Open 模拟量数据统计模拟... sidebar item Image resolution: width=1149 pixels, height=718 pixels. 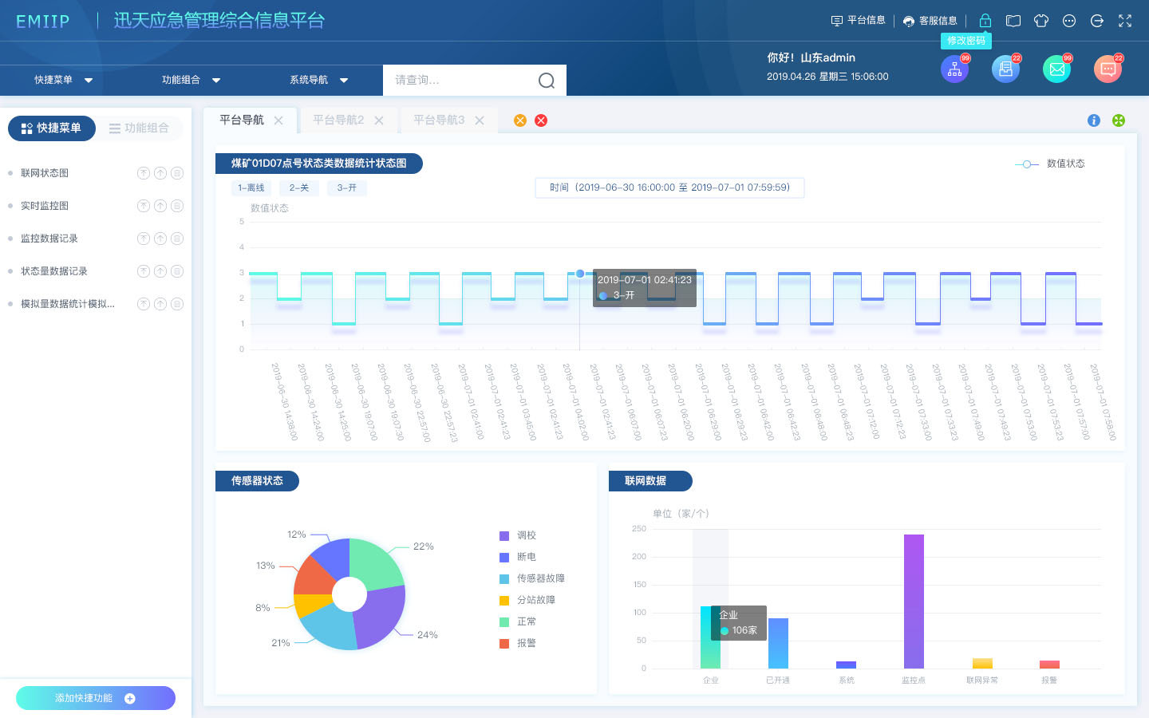68,304
